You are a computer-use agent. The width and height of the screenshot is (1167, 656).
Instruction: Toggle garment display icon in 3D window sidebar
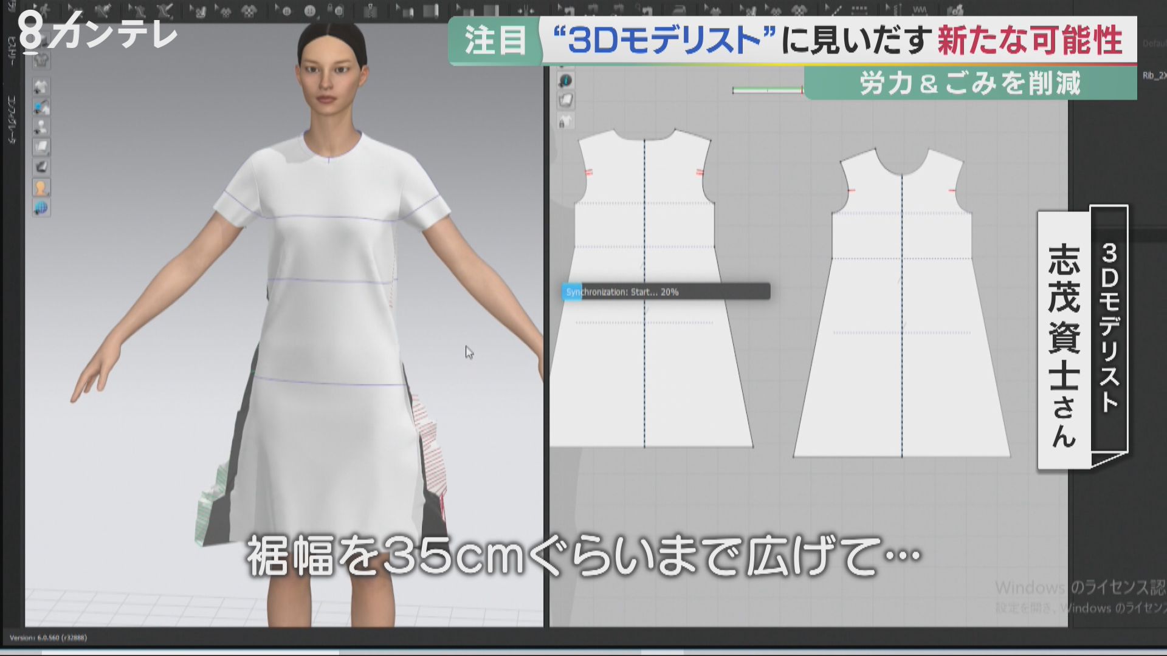(x=41, y=86)
